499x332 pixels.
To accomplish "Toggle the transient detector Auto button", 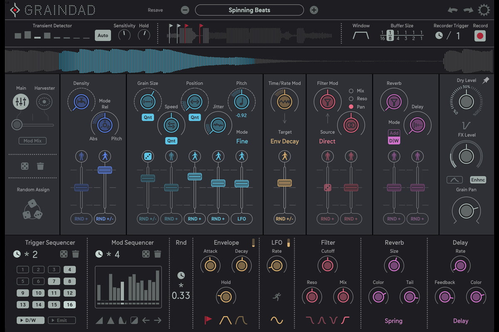I will tap(103, 35).
